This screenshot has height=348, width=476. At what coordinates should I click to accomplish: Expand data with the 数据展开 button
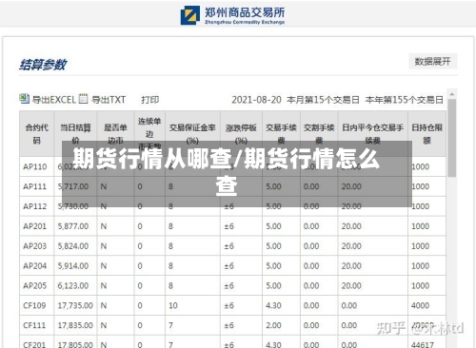432,61
